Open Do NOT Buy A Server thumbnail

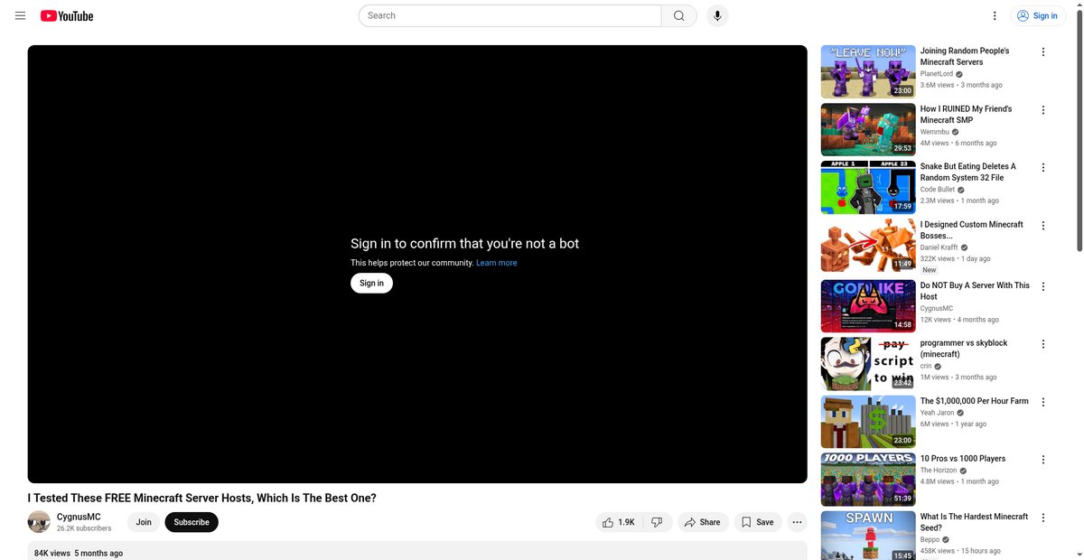tap(868, 305)
